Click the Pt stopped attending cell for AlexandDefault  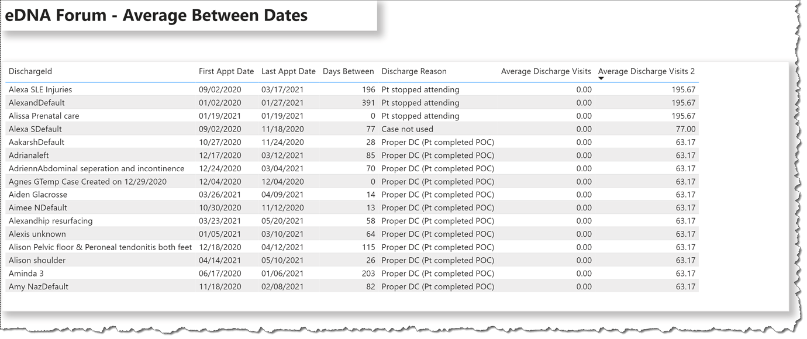pyautogui.click(x=421, y=102)
